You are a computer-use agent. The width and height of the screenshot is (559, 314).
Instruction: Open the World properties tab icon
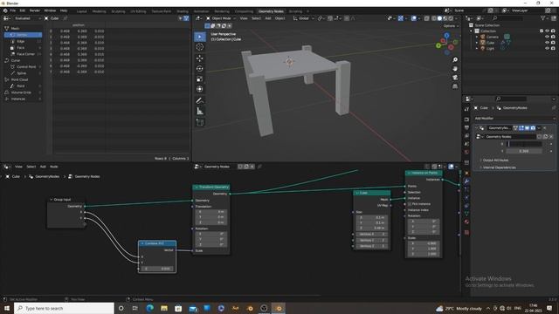pos(466,152)
